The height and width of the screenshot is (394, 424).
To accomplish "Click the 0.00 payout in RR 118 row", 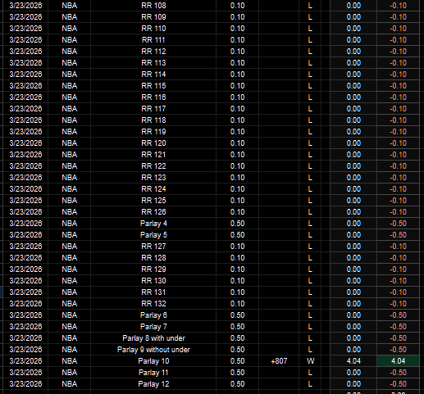I will 353,120.
